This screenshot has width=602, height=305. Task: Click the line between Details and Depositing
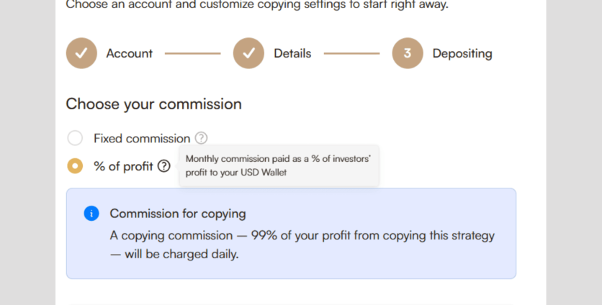point(351,53)
